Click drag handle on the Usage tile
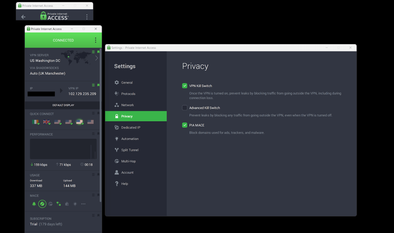 (93, 174)
